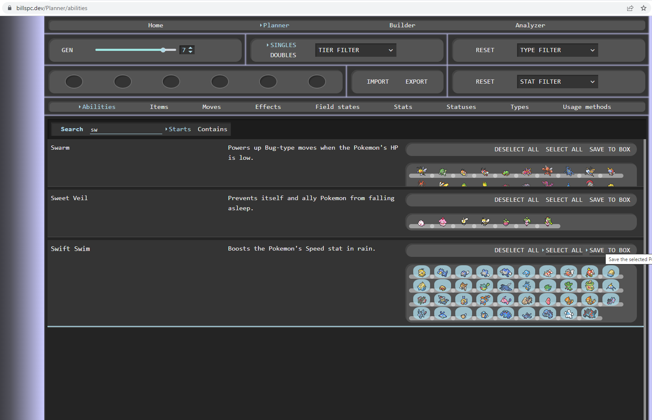Reset the stat filter
652x420 pixels.
[x=485, y=82]
